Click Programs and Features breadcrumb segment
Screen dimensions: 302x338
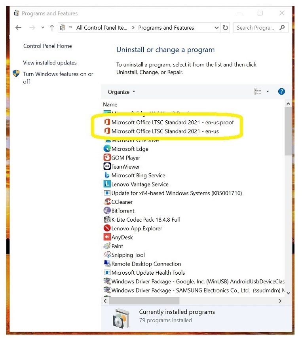point(166,28)
